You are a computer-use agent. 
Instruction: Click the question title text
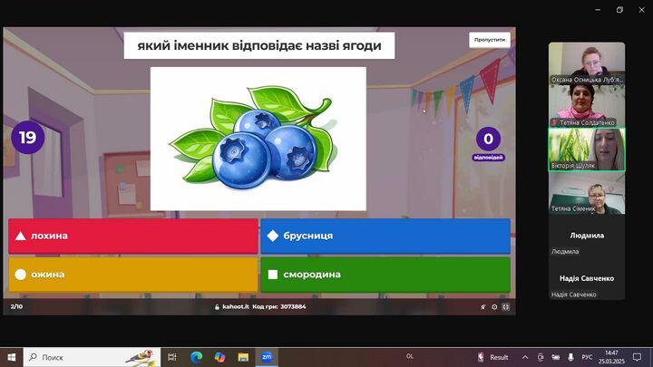tap(259, 45)
